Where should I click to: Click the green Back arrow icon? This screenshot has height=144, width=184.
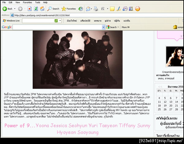click(x=5, y=9)
